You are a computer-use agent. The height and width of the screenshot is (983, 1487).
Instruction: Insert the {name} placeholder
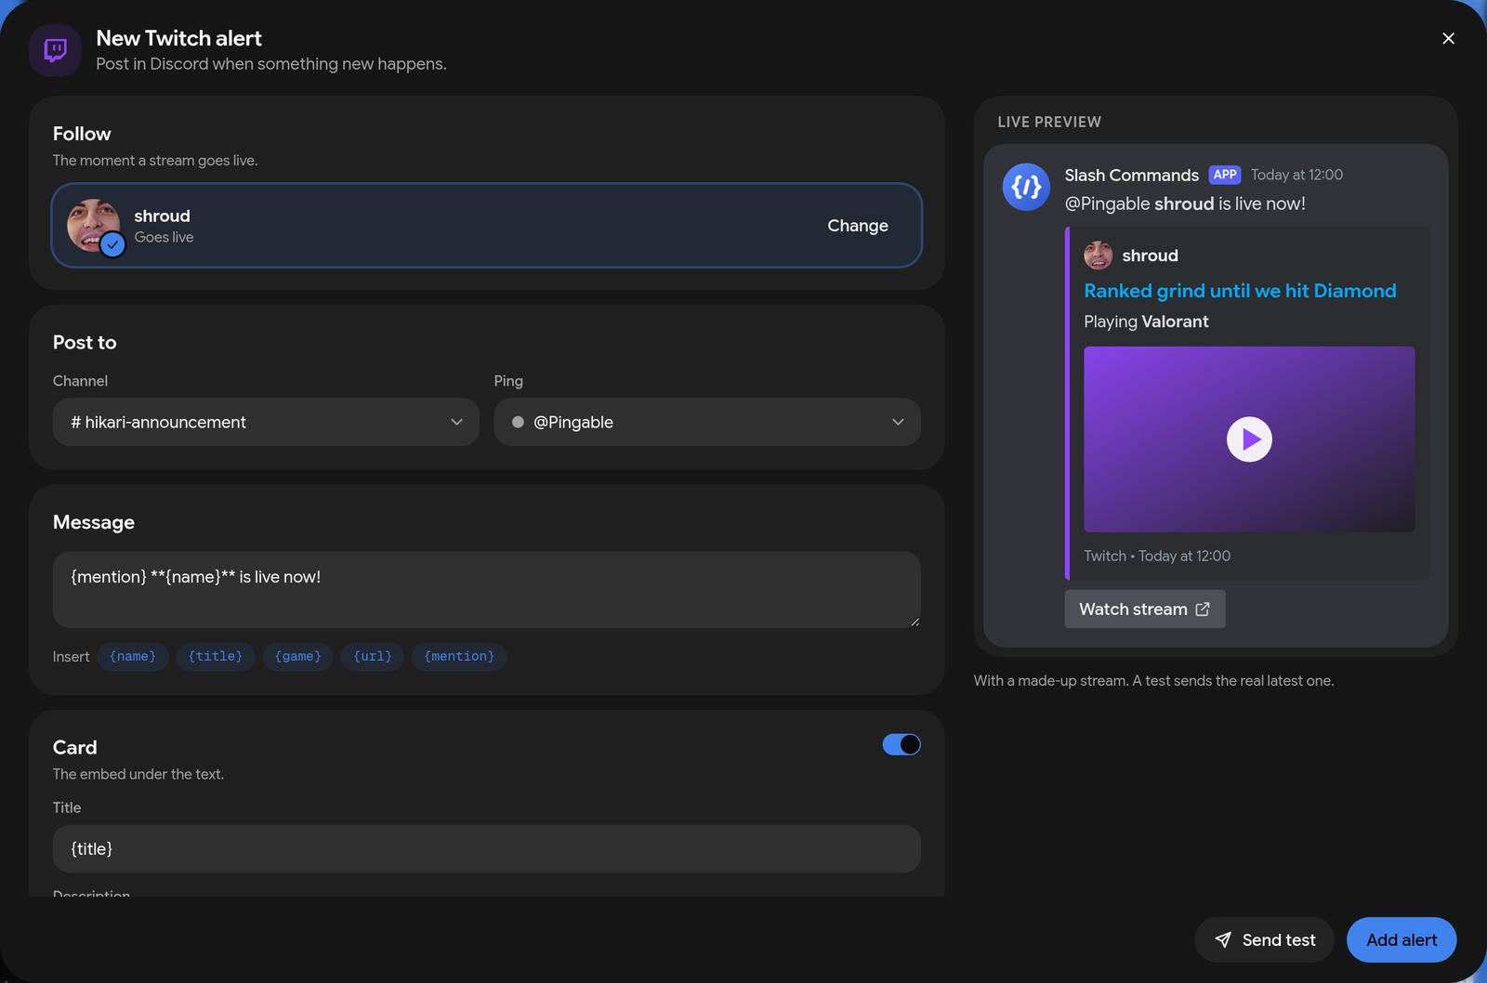(x=133, y=657)
